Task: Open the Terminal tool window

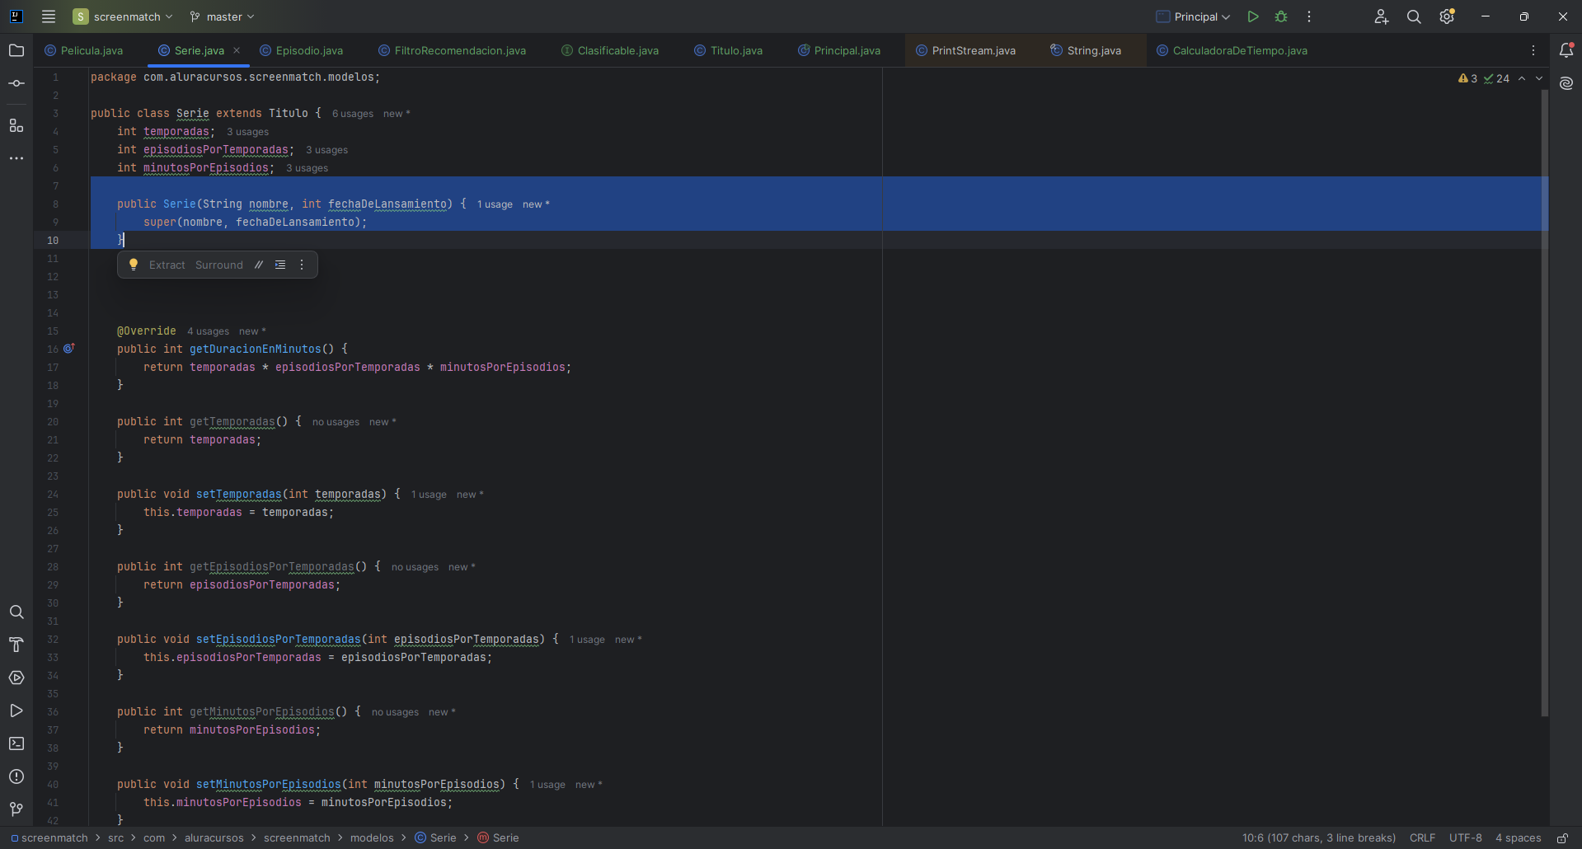Action: pos(16,743)
